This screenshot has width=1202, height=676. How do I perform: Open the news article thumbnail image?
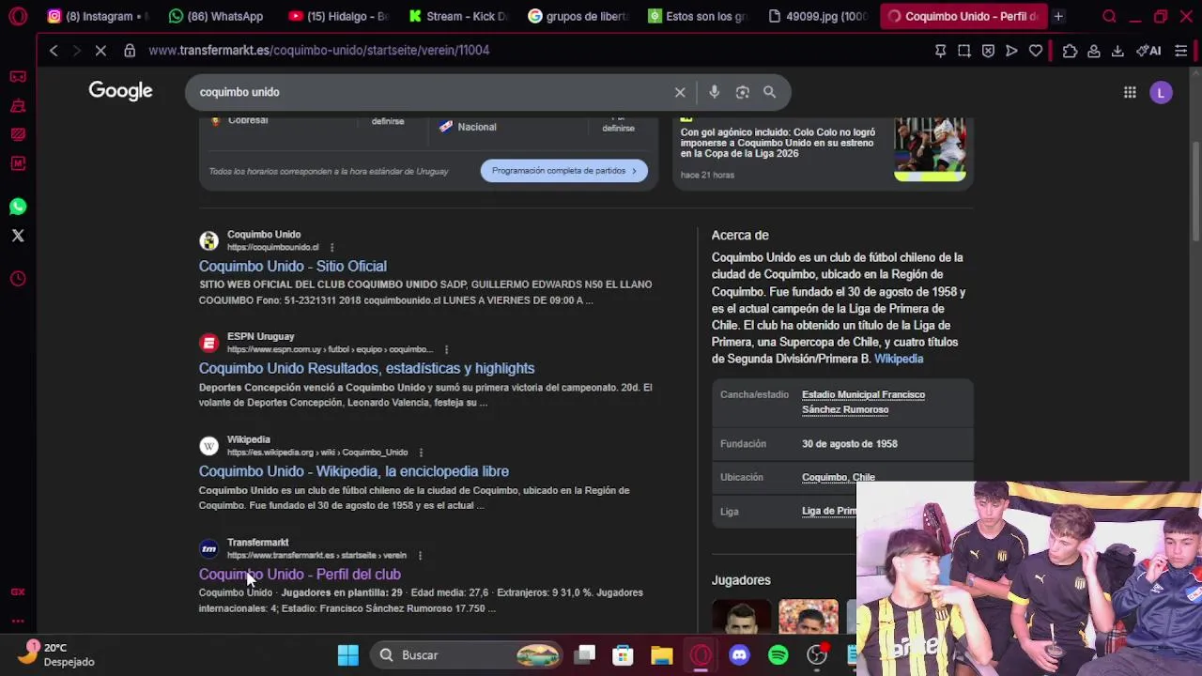[930, 148]
